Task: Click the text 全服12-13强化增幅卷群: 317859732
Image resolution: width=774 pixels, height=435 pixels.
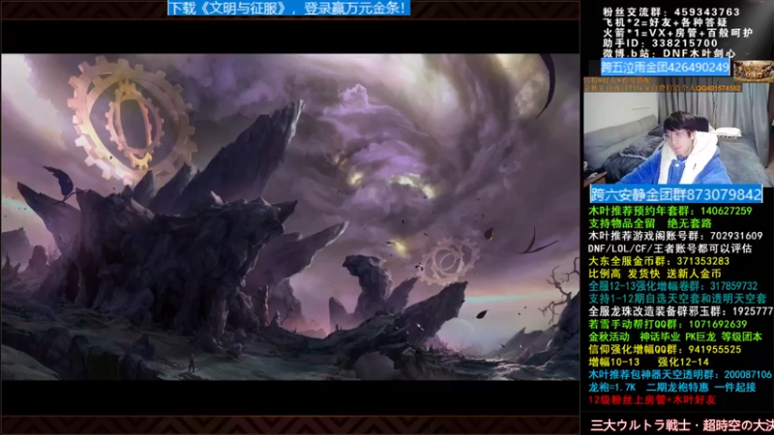Action: tap(672, 286)
